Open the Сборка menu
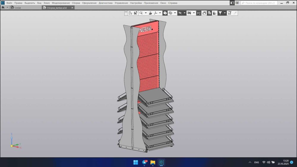Screen dimensions: 297x167 [76, 3]
